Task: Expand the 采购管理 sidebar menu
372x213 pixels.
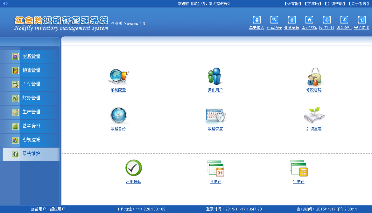Action: tap(31, 56)
